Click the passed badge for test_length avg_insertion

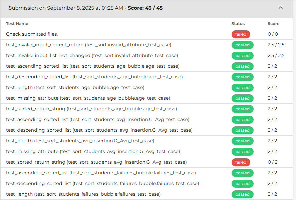click(x=242, y=141)
